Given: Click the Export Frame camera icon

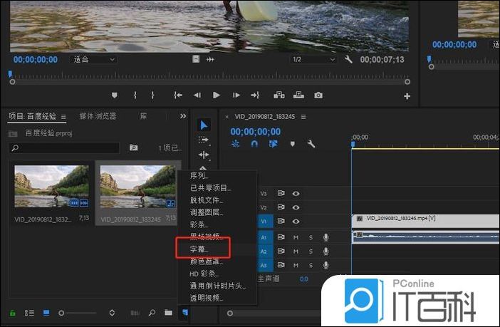Looking at the screenshot, I should pyautogui.click(x=318, y=95).
